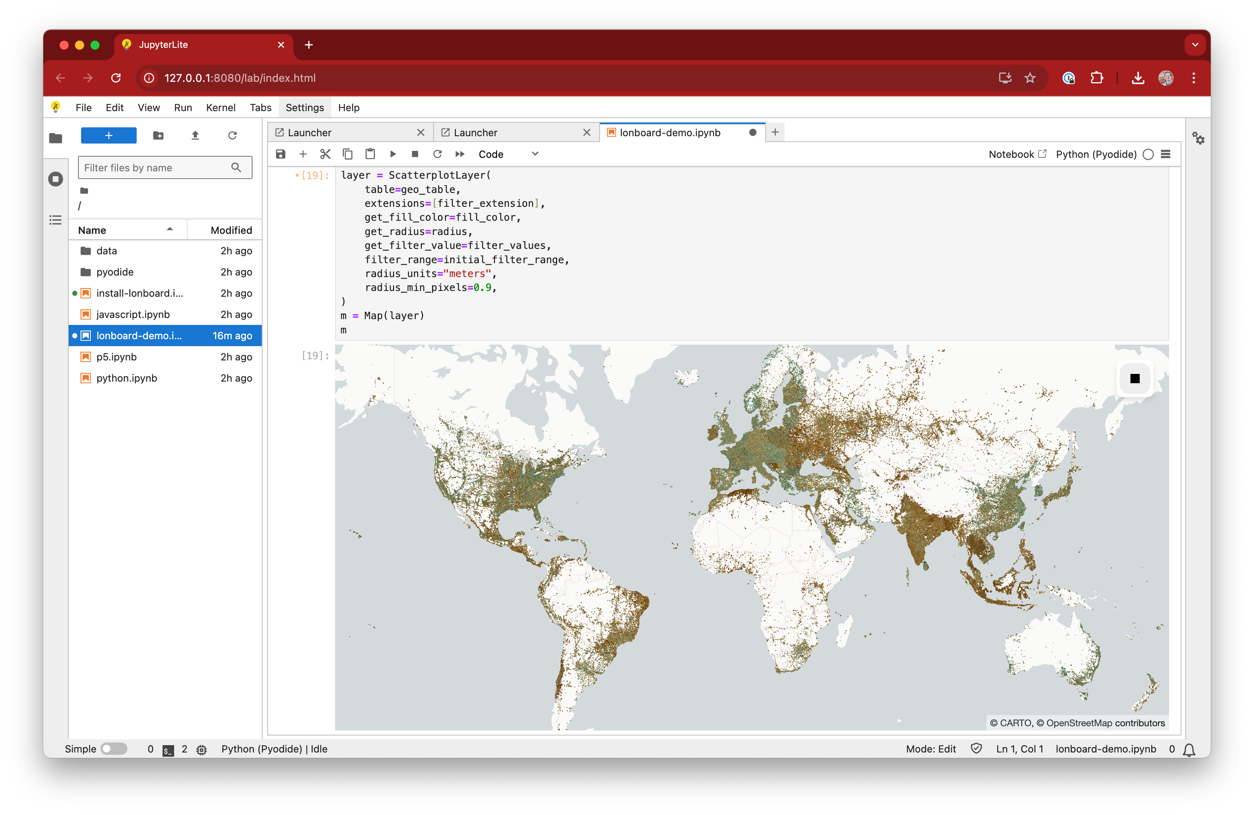Click the Copy selected cells icon
Screen dimensions: 1254x815
(346, 154)
